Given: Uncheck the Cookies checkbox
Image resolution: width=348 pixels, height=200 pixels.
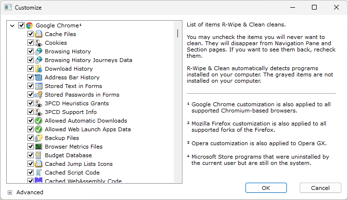Looking at the screenshot, I should click(x=30, y=43).
